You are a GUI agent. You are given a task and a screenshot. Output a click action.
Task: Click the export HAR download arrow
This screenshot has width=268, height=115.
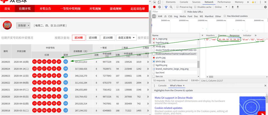pos(238,7)
